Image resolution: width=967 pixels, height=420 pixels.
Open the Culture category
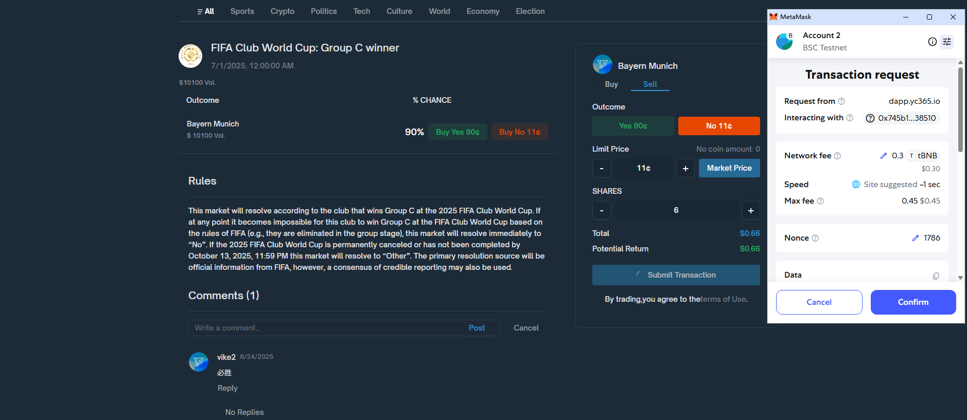tap(399, 11)
